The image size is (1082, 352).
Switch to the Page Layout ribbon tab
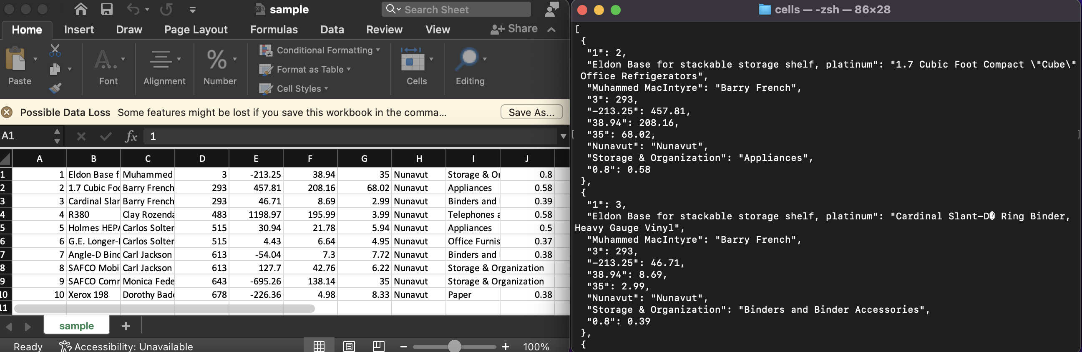196,30
